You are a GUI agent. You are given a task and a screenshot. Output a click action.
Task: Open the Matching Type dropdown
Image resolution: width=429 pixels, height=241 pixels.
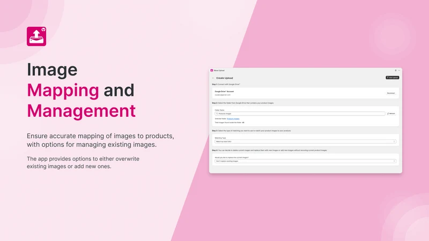click(x=305, y=141)
